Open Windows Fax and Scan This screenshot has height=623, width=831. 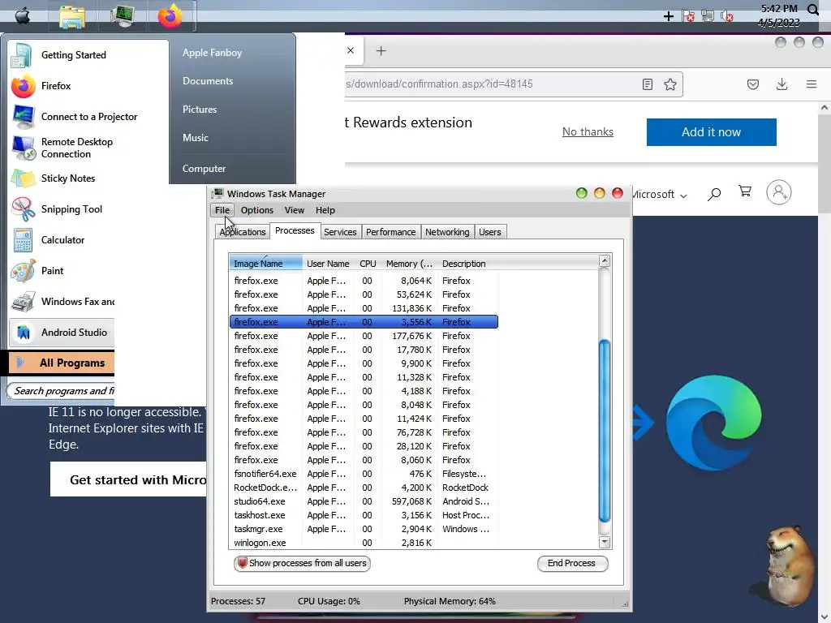tap(62, 302)
